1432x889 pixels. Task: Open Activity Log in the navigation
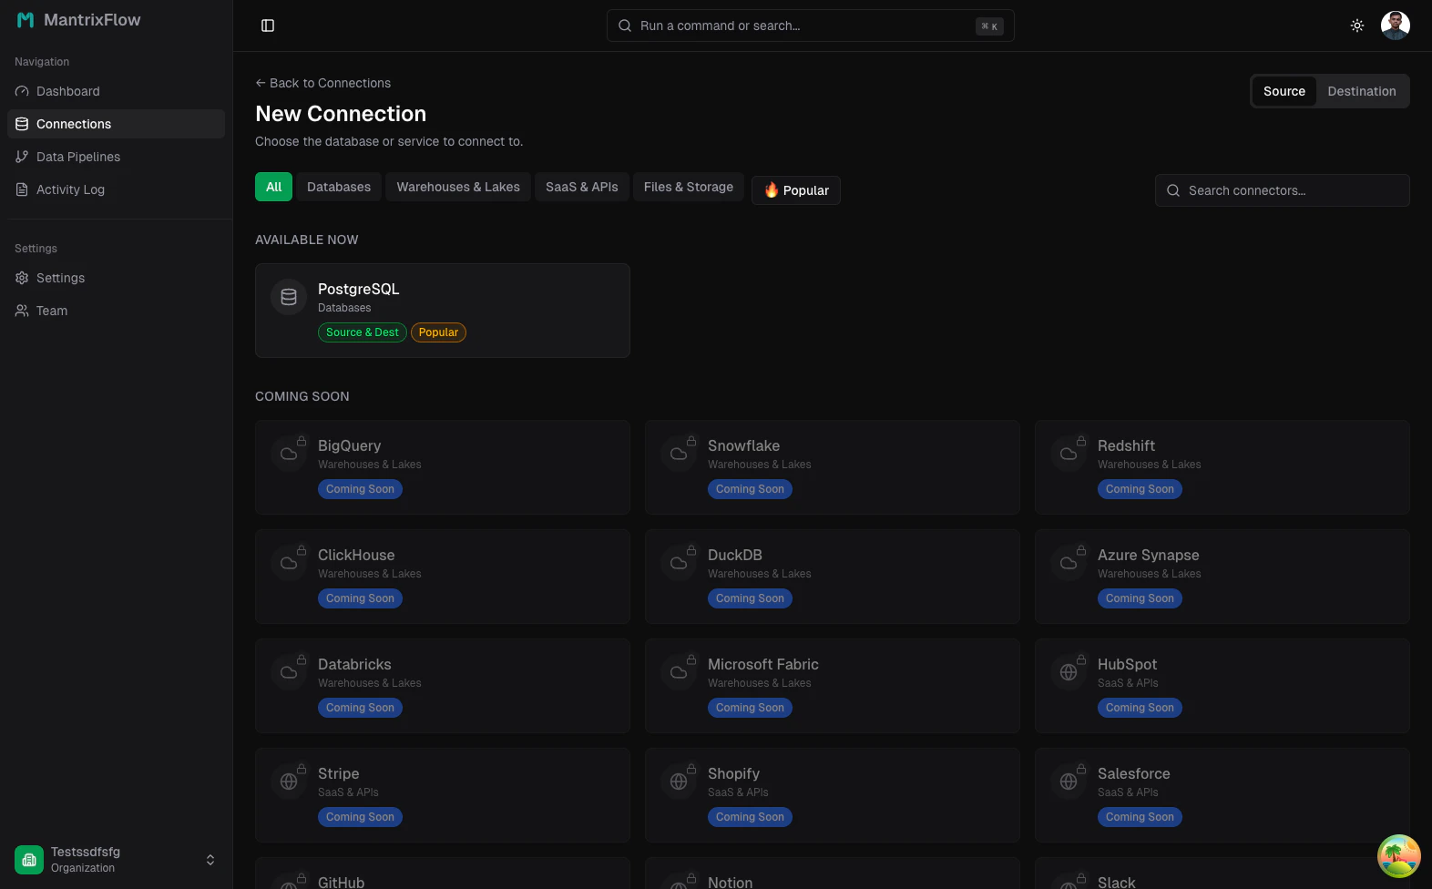116,189
